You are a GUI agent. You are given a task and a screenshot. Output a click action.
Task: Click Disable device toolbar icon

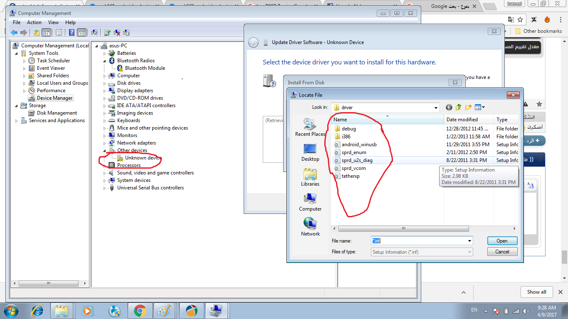pyautogui.click(x=126, y=32)
